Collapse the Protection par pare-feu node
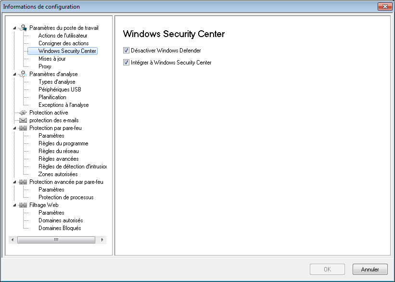The width and height of the screenshot is (395, 282). coord(14,128)
